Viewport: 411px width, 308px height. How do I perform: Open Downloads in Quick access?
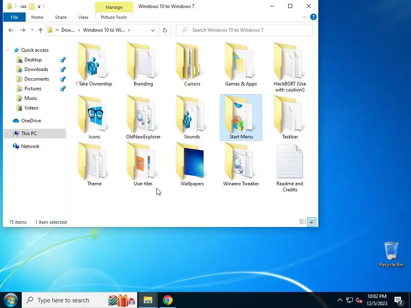(36, 69)
